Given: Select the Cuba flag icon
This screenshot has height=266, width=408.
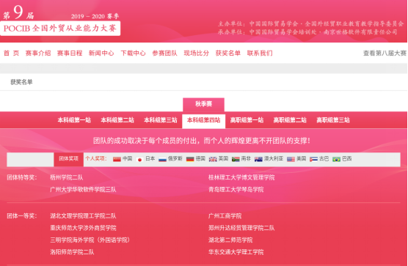Looking at the screenshot, I should (x=313, y=159).
